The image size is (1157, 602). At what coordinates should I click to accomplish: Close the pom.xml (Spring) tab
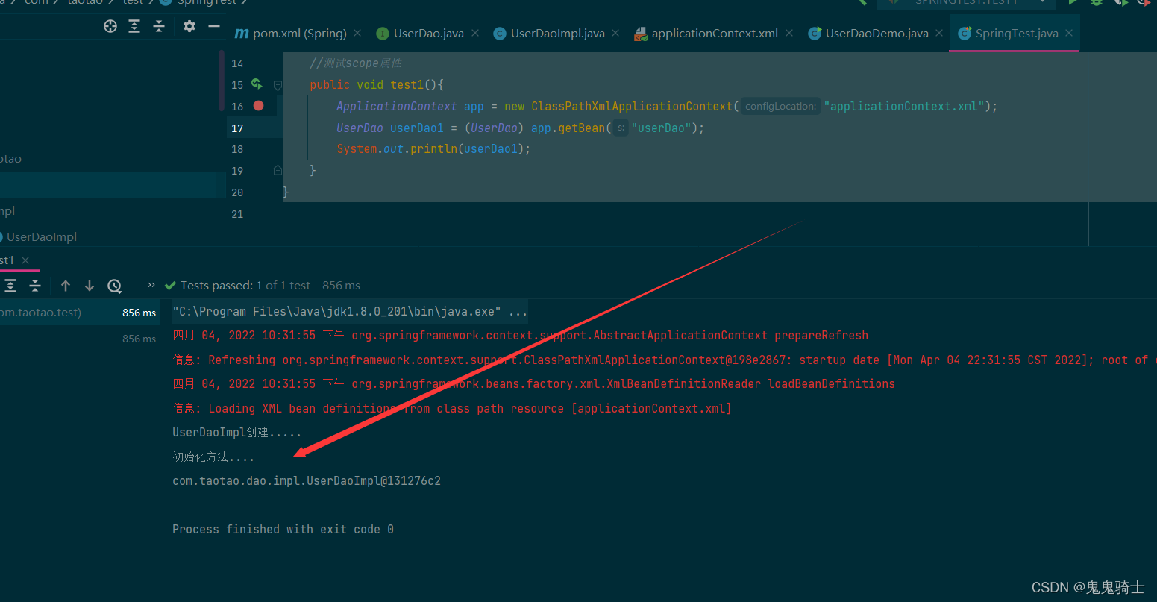pyautogui.click(x=357, y=33)
